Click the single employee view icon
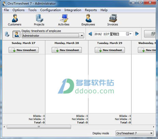Screen dimensions: 158x139 (16, 34)
